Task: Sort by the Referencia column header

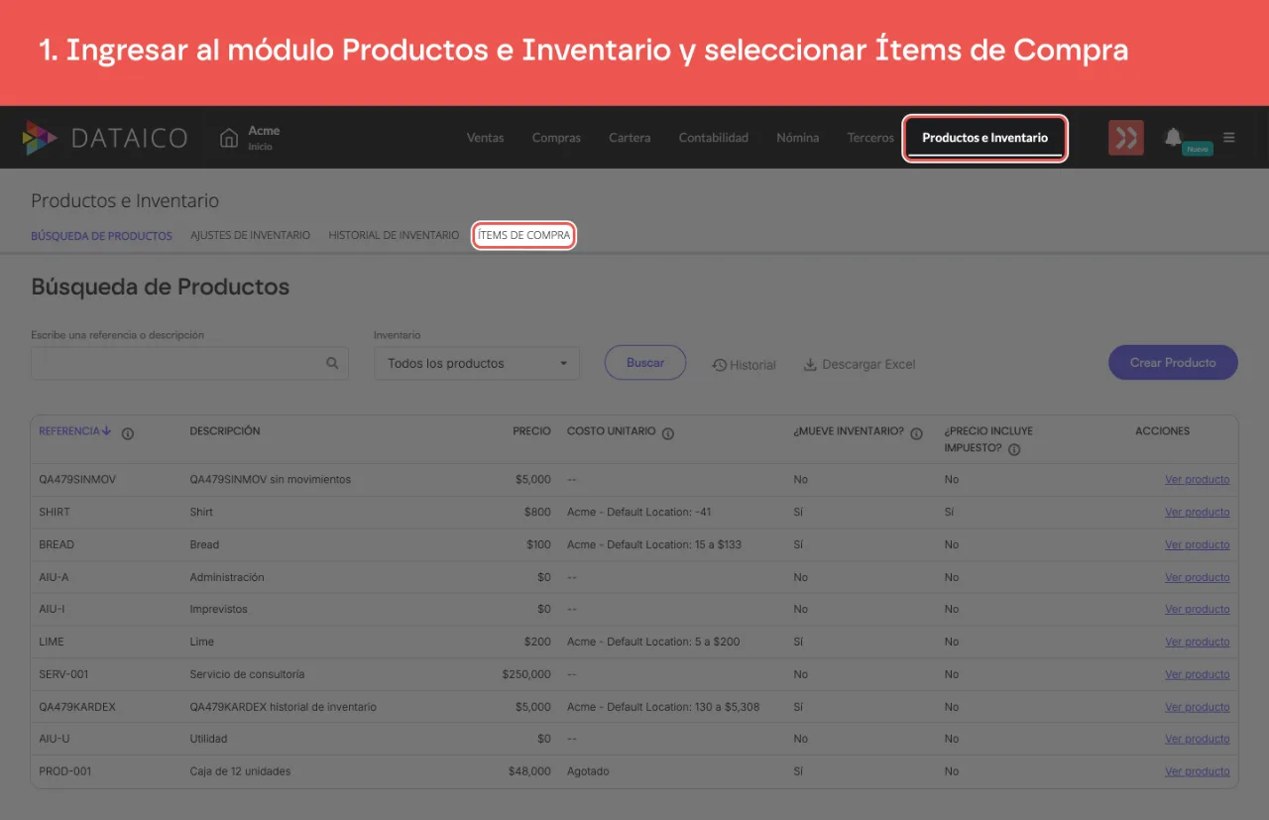Action: (x=75, y=431)
